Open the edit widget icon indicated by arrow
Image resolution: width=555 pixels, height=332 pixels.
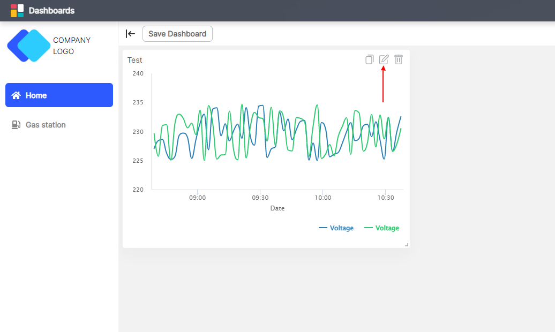click(x=384, y=59)
